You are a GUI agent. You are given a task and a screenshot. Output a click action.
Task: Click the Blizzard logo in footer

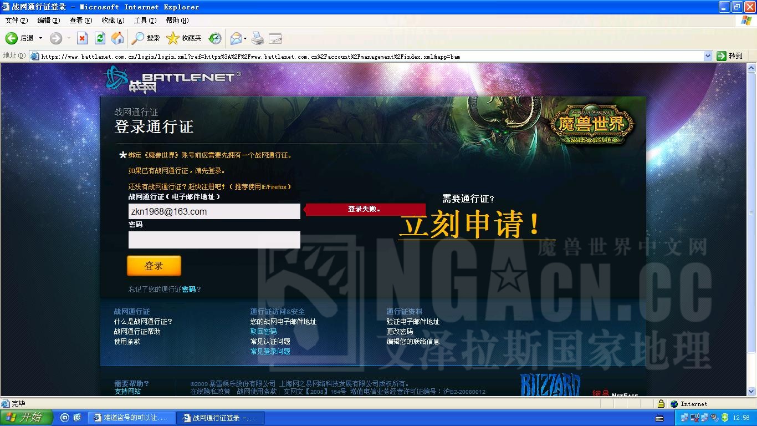coord(550,386)
